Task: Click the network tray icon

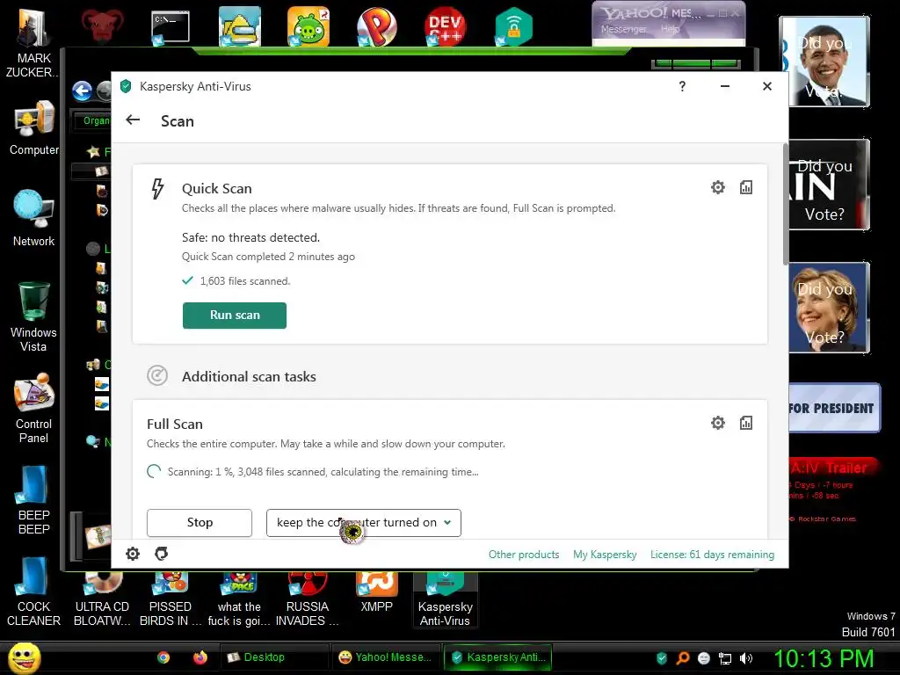Action: click(x=725, y=657)
